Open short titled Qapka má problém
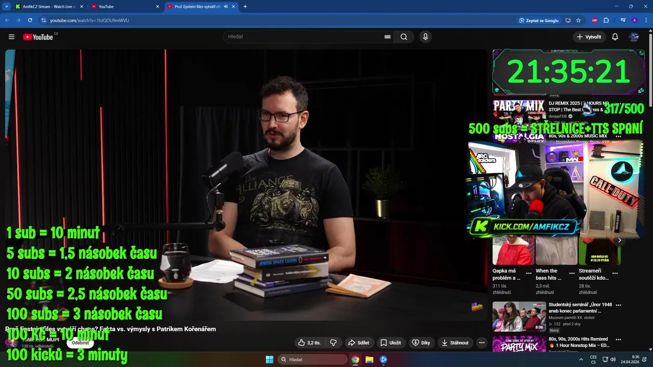 [507, 274]
